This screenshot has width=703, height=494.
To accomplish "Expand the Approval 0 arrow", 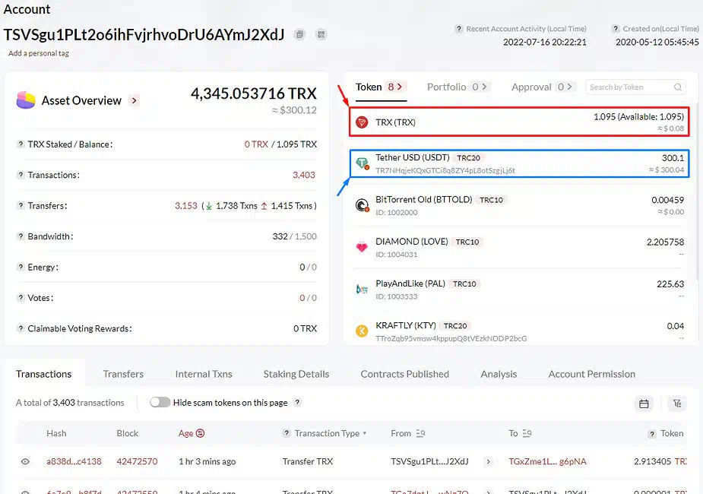I will click(x=569, y=87).
